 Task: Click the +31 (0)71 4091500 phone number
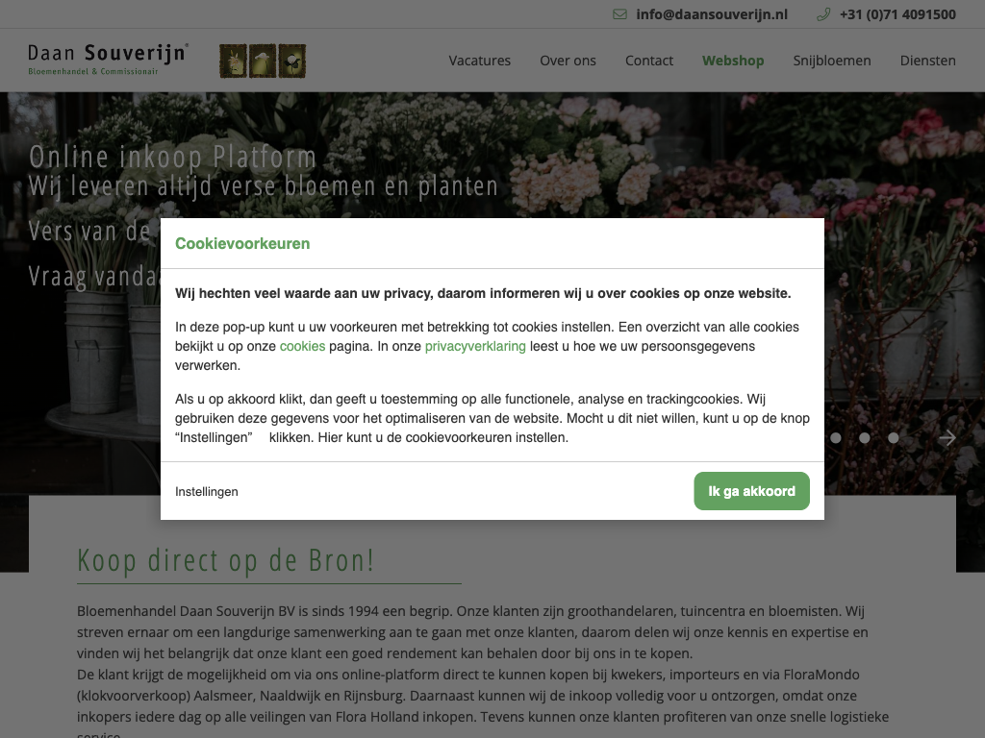[x=897, y=14]
